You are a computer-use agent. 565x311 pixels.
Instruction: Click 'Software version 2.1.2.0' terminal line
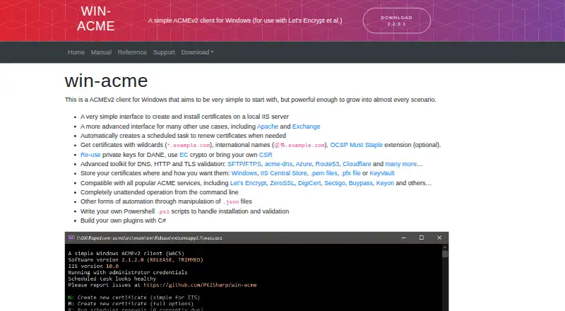pyautogui.click(x=136, y=260)
